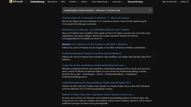
Task: Expand the Geräte dropdown menu
Action: [x=85, y=2]
